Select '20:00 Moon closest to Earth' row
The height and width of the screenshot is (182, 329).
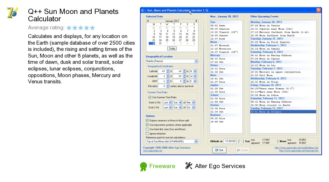(270, 105)
